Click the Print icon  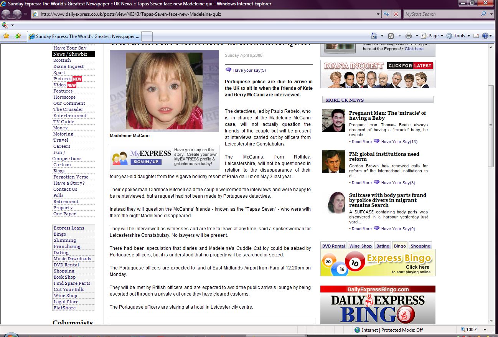point(408,36)
